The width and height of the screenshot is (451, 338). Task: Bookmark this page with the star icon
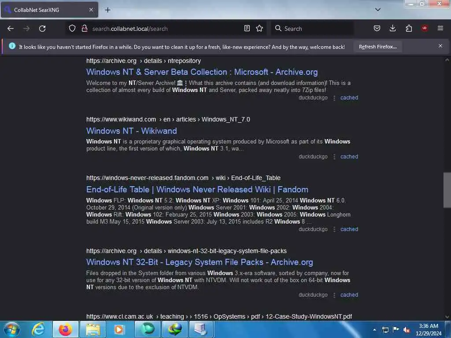coord(259,28)
